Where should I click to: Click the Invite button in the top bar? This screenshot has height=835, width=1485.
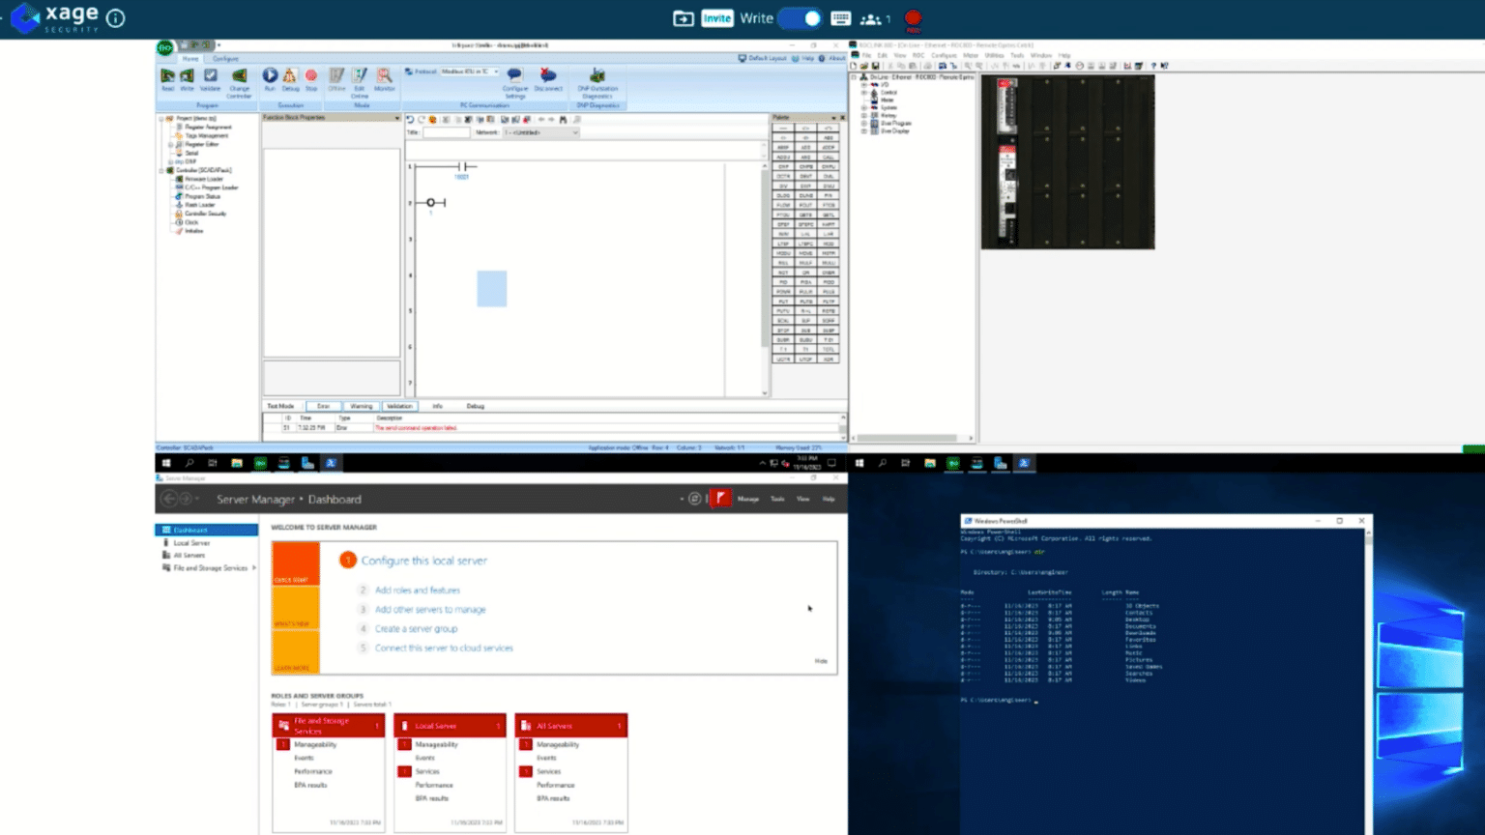tap(716, 18)
